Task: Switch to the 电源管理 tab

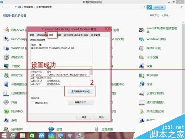Action: point(95,35)
